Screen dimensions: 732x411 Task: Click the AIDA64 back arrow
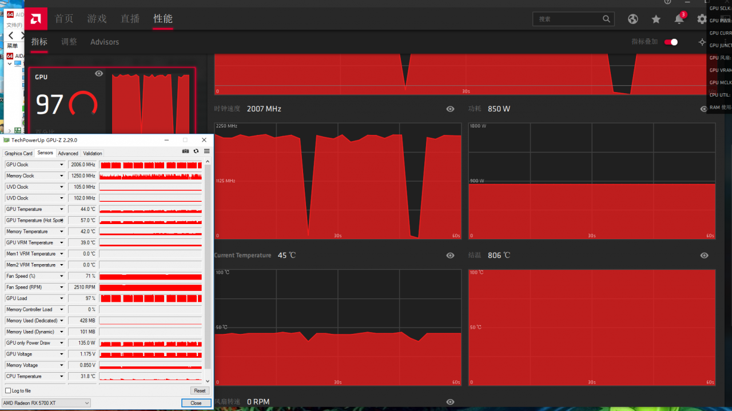tap(11, 35)
